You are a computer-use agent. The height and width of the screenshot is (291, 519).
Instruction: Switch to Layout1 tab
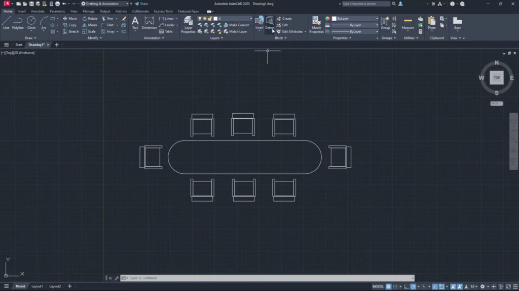pos(37,286)
